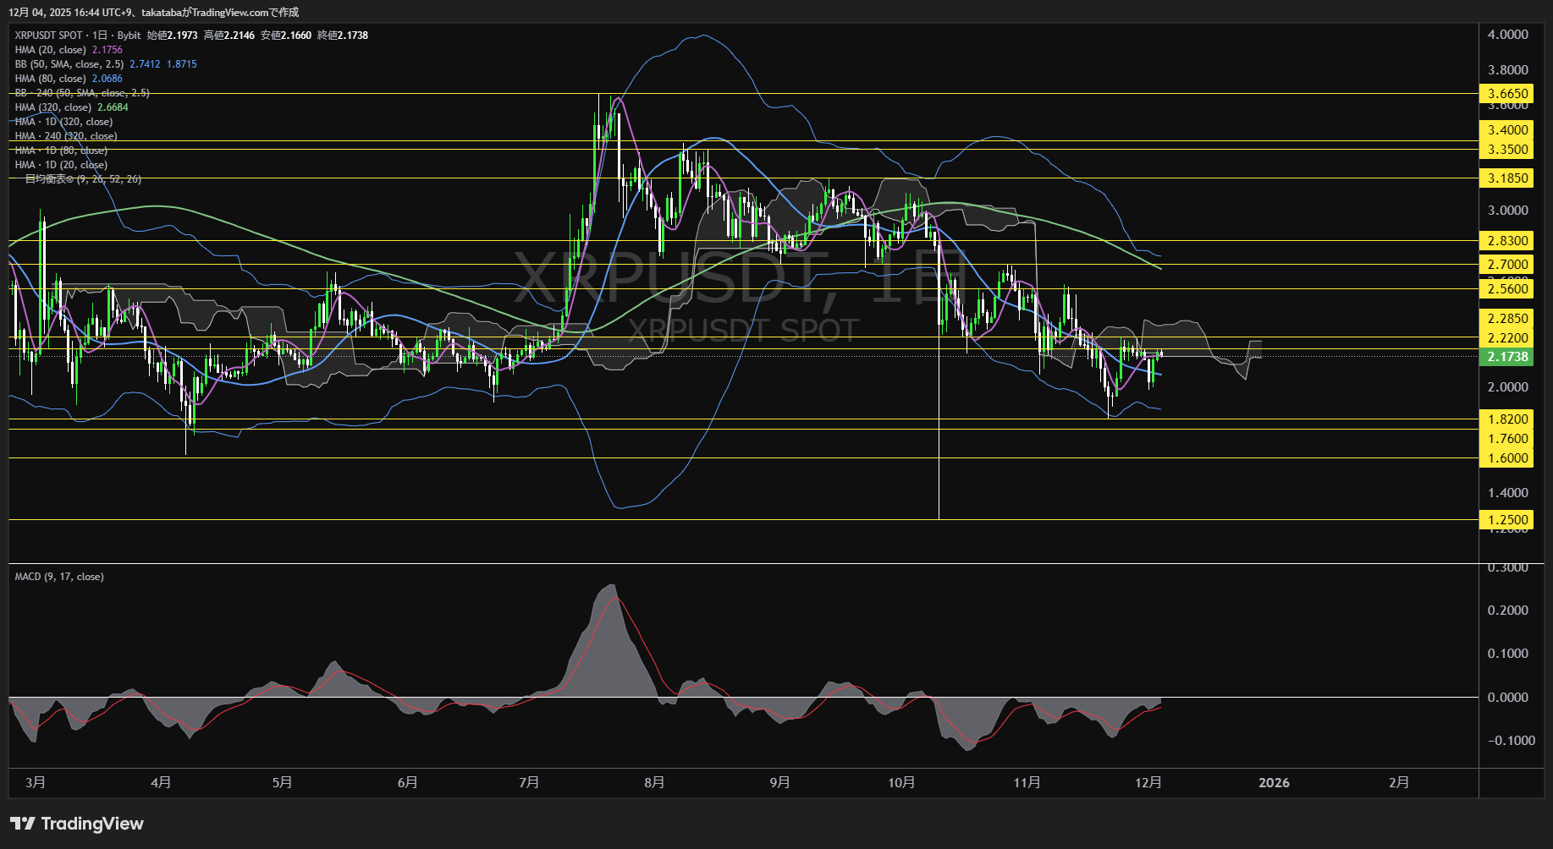Open the 日均衡表 (9, 26, 52, 26) legend
Image resolution: width=1553 pixels, height=849 pixels.
tap(82, 179)
